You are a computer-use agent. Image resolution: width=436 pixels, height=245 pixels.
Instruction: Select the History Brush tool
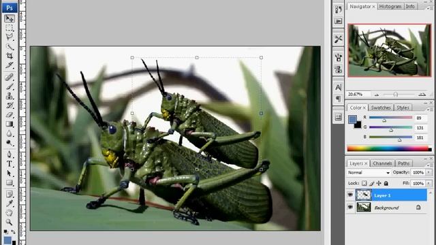9,105
